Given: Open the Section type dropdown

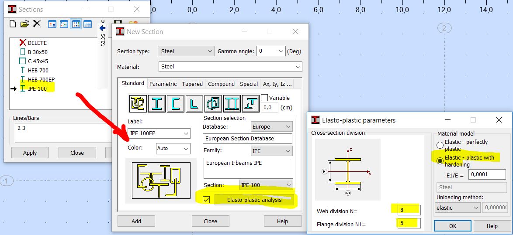Looking at the screenshot, I should (186, 51).
